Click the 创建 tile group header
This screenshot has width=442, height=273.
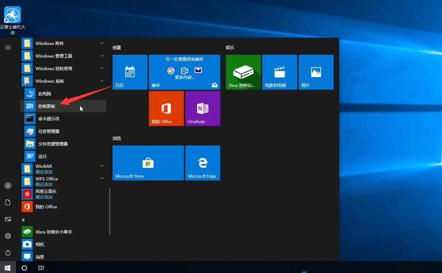click(x=117, y=48)
